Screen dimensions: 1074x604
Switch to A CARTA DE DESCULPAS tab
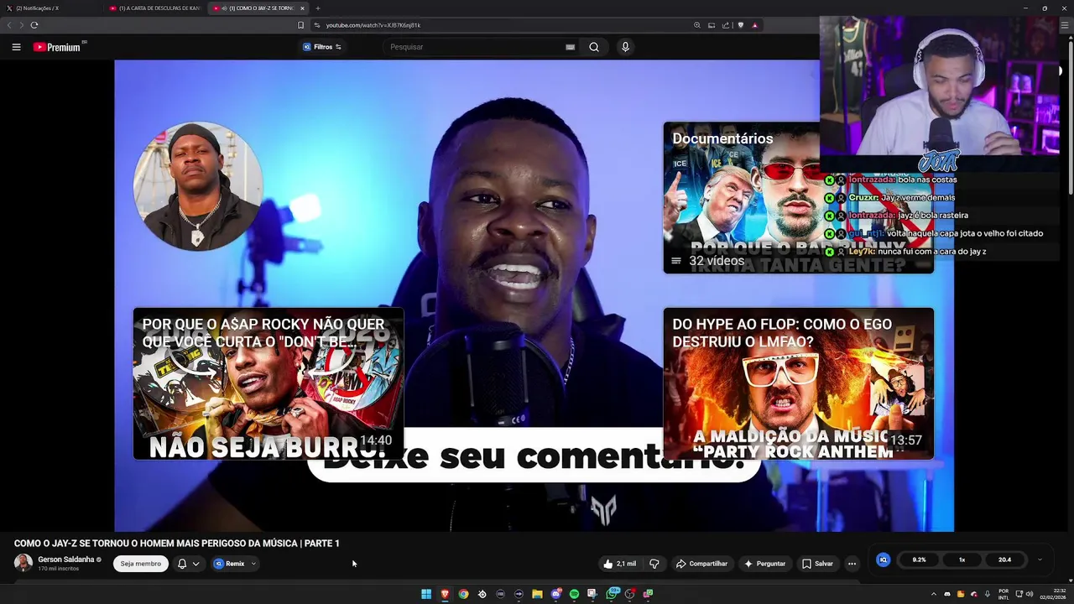[155, 8]
